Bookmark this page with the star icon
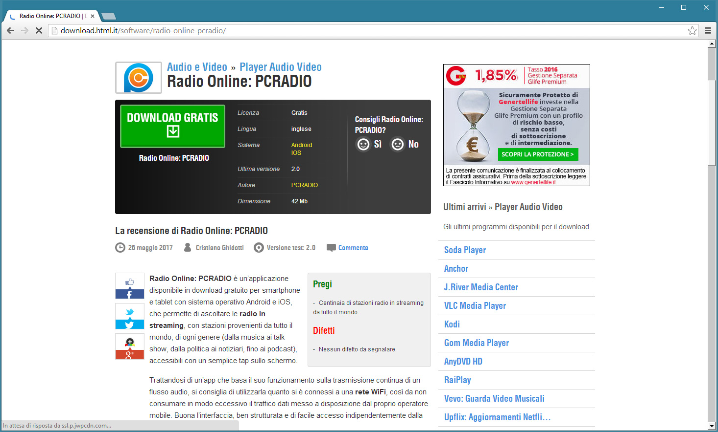Image resolution: width=718 pixels, height=432 pixels. click(692, 31)
